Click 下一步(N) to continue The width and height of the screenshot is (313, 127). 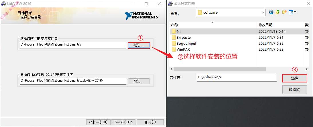pos(123,122)
